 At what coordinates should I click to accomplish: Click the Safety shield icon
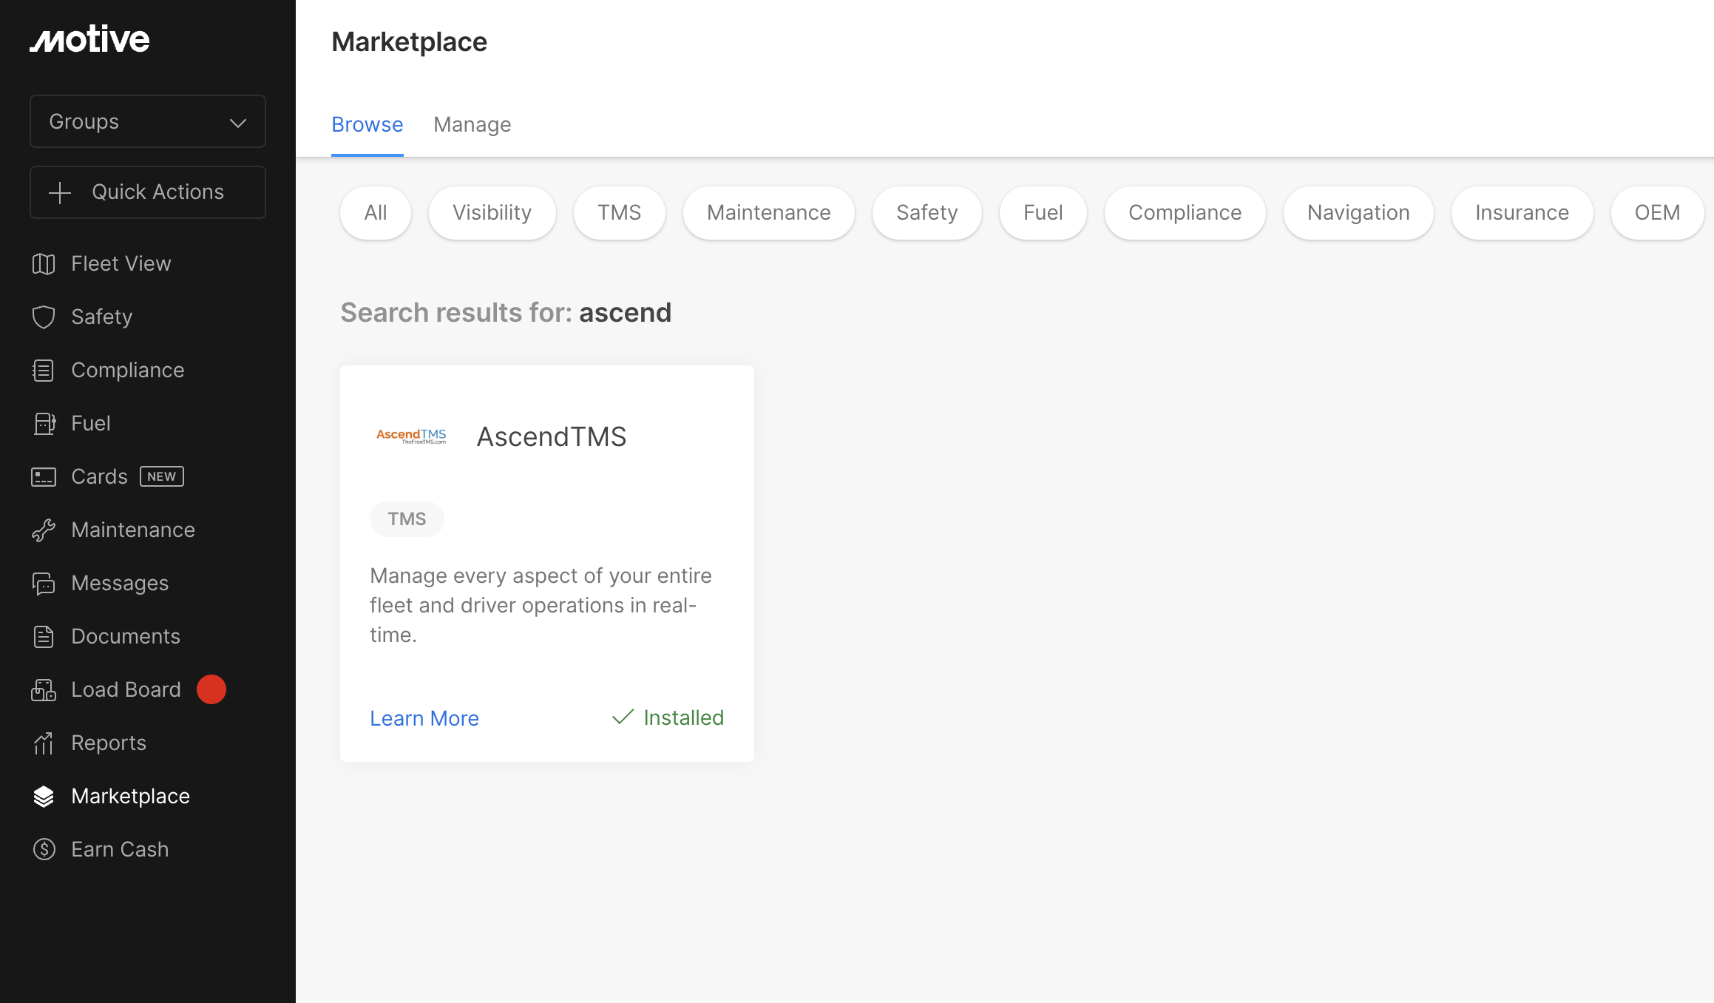coord(44,317)
